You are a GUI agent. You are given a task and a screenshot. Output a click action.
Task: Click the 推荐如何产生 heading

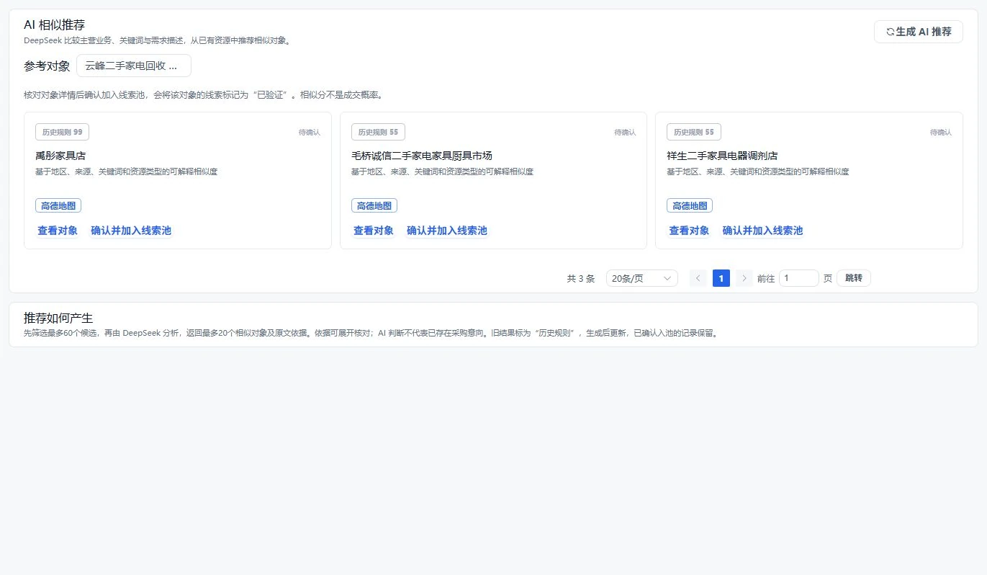58,318
